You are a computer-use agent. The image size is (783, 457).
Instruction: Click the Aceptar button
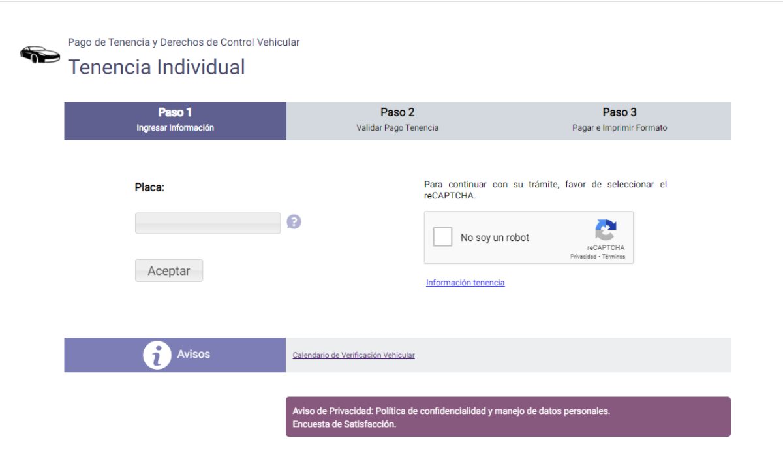169,271
